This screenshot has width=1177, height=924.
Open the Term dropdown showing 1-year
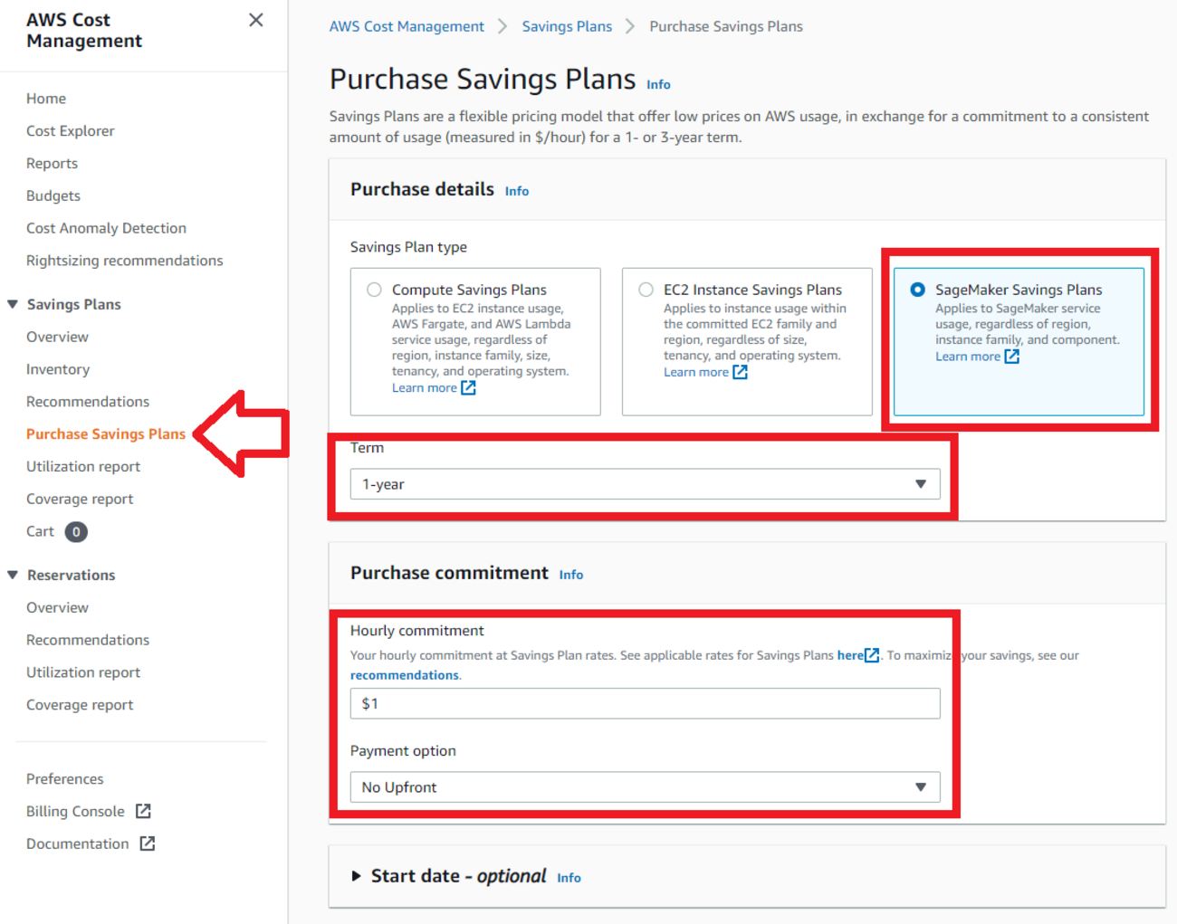(645, 484)
